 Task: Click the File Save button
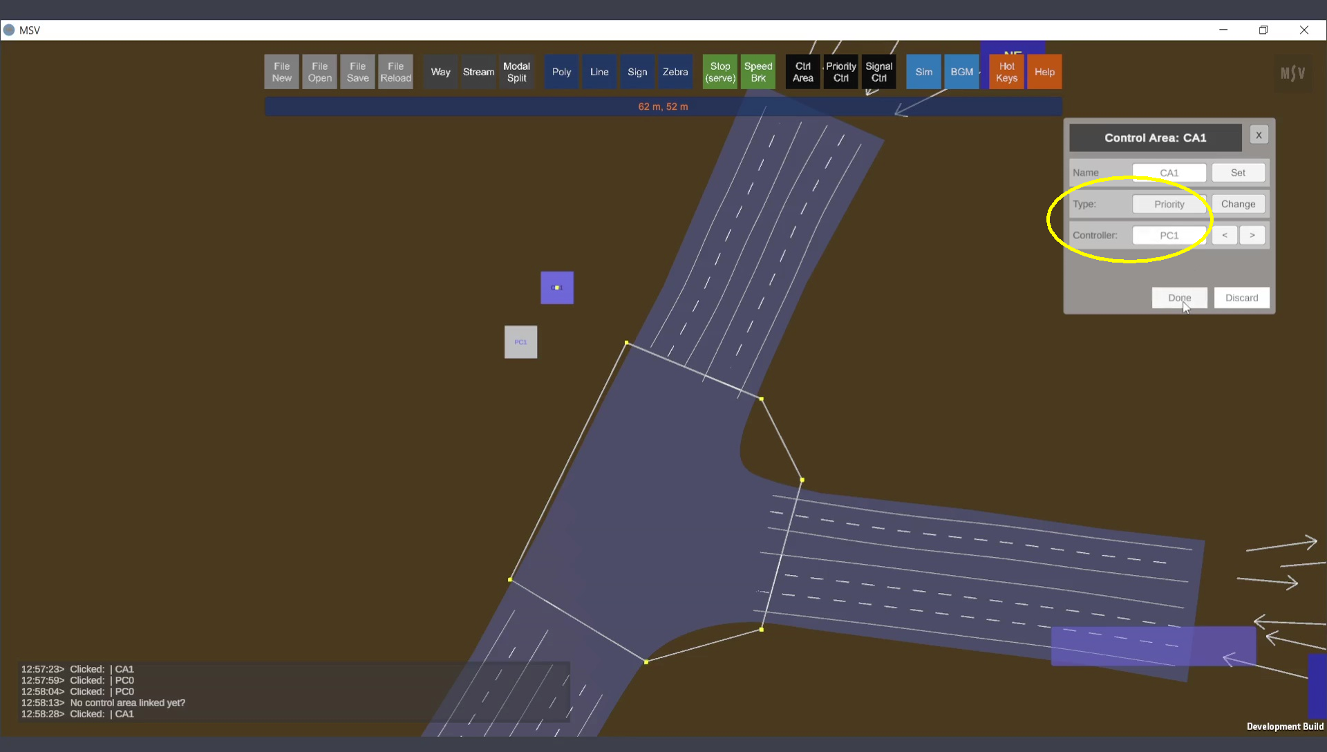click(357, 72)
